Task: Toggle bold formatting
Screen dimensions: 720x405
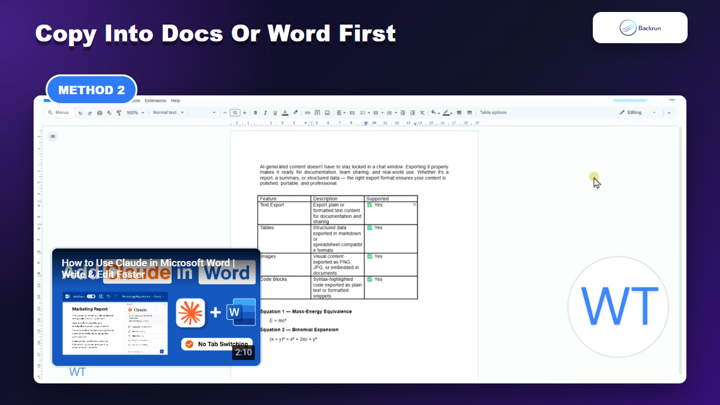Action: click(255, 113)
